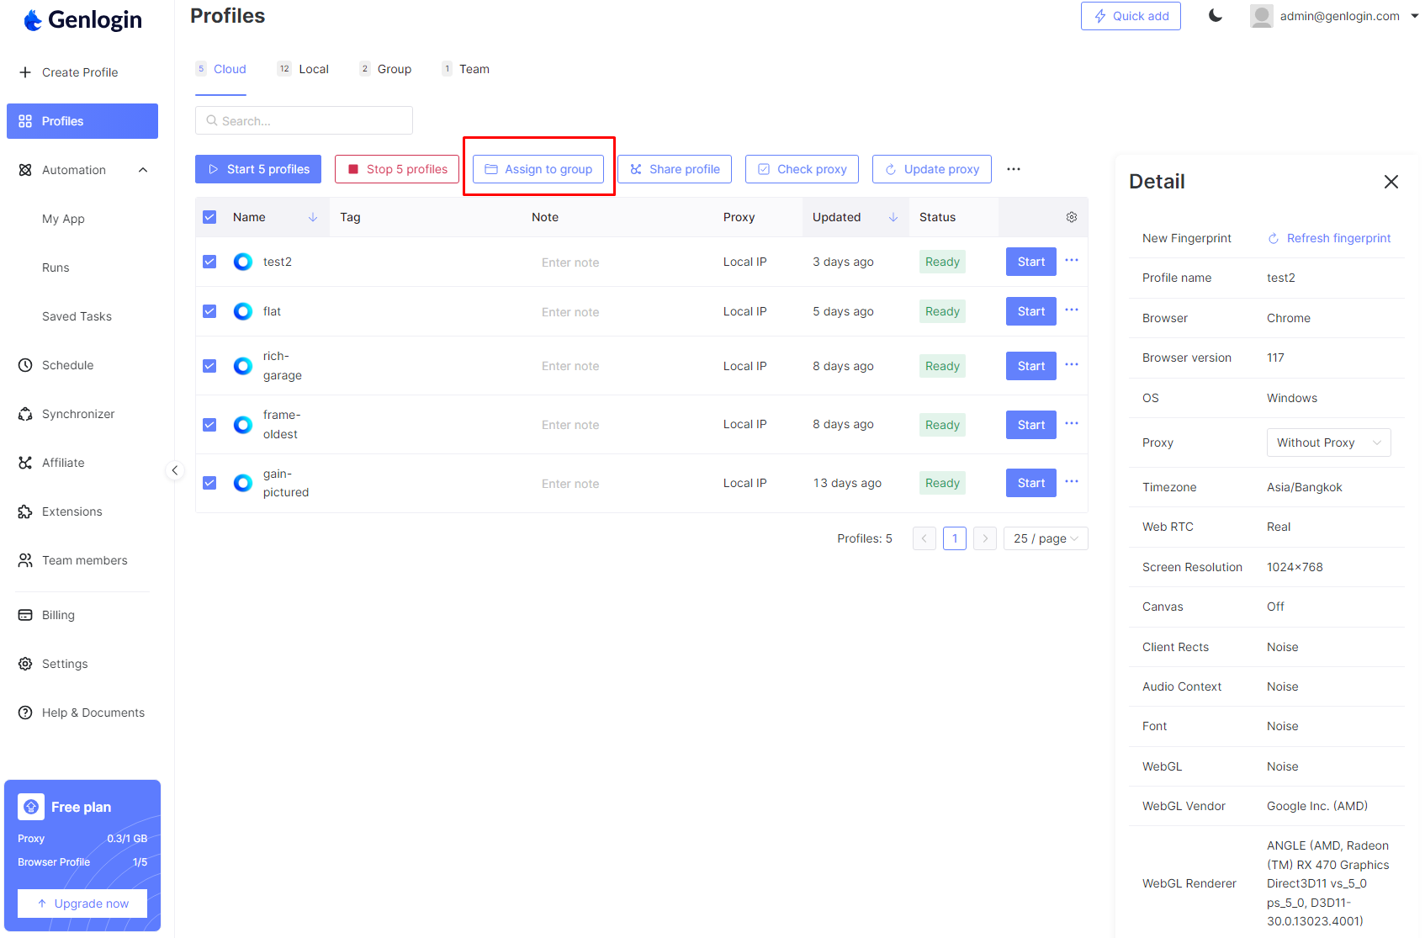Uncheck the select-all header checkbox

click(209, 217)
